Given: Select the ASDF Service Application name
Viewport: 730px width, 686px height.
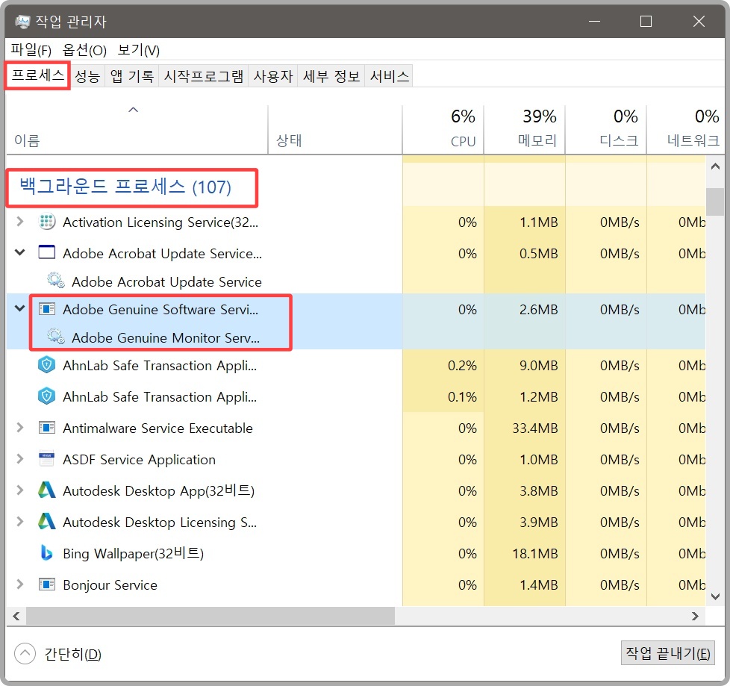Looking at the screenshot, I should pyautogui.click(x=139, y=460).
